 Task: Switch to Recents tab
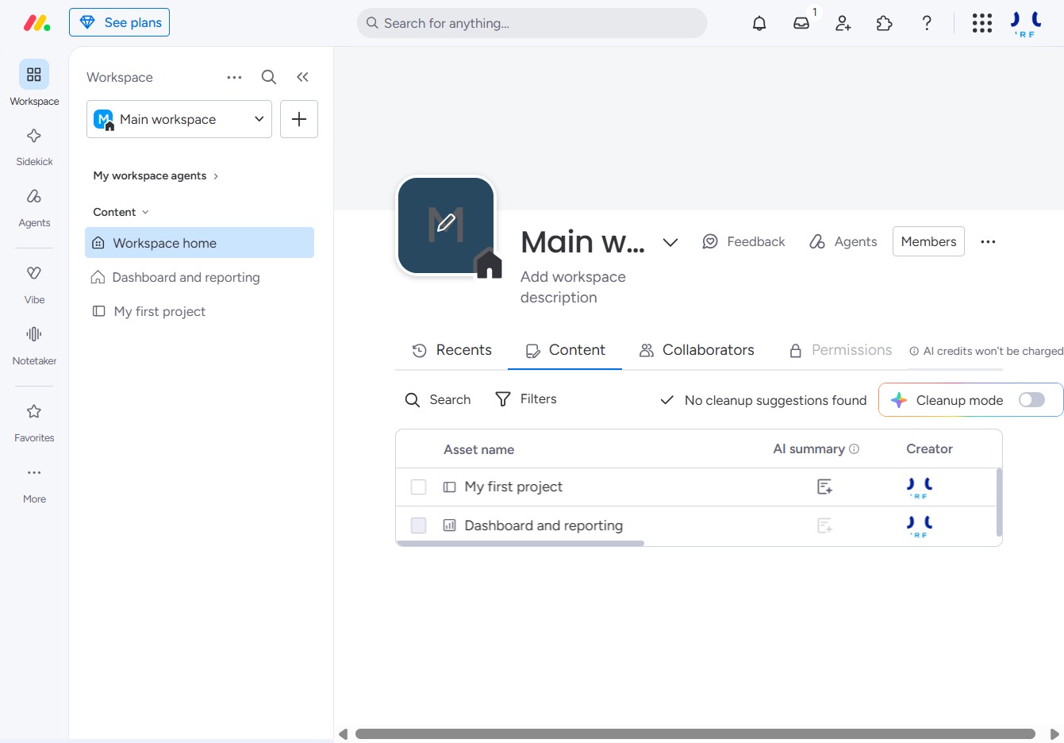[451, 350]
